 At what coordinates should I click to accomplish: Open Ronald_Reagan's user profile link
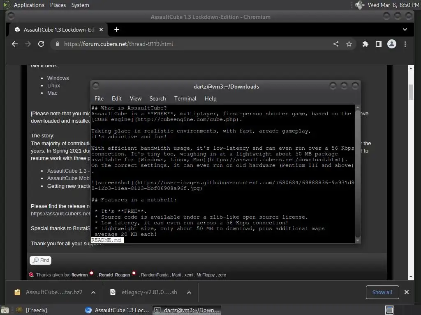click(x=114, y=275)
